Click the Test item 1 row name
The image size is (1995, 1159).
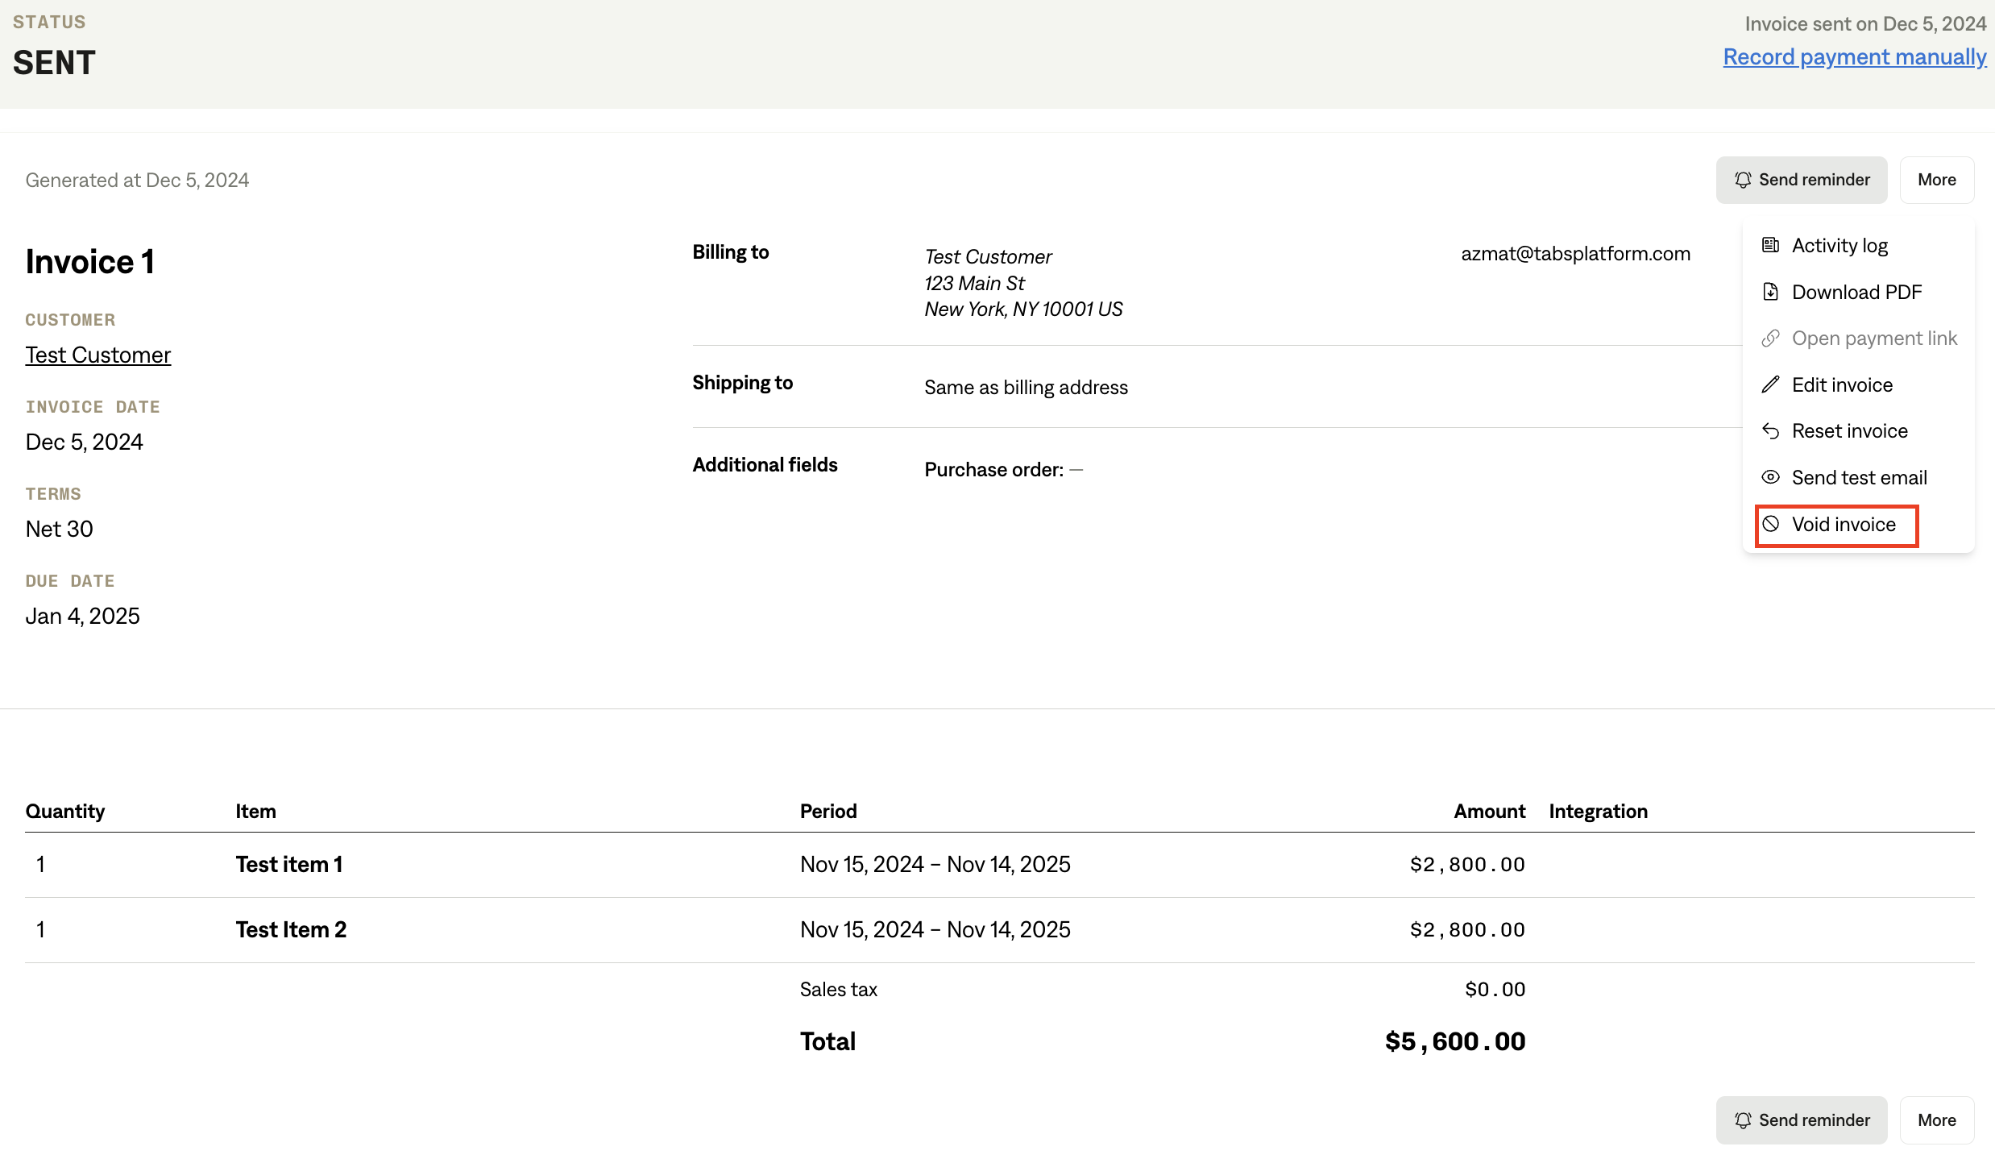pyautogui.click(x=289, y=865)
